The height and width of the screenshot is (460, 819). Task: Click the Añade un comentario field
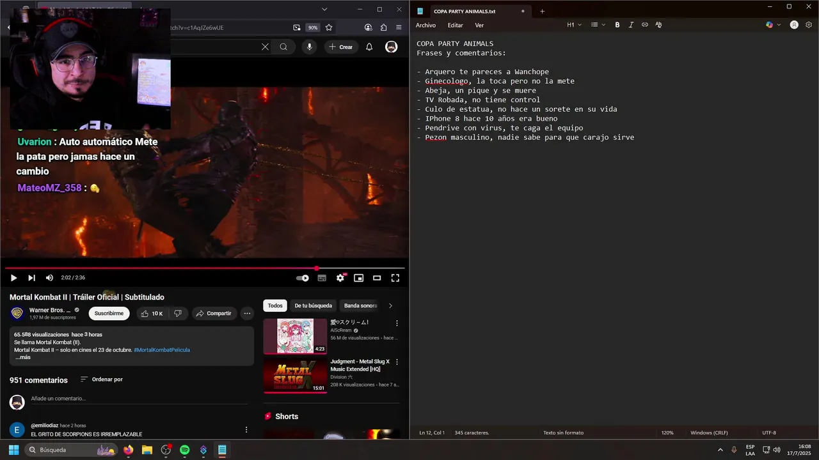click(x=139, y=399)
